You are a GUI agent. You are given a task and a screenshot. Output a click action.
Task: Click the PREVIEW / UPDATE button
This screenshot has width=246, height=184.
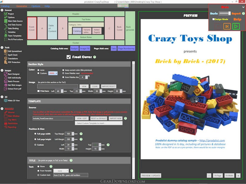[151, 175]
